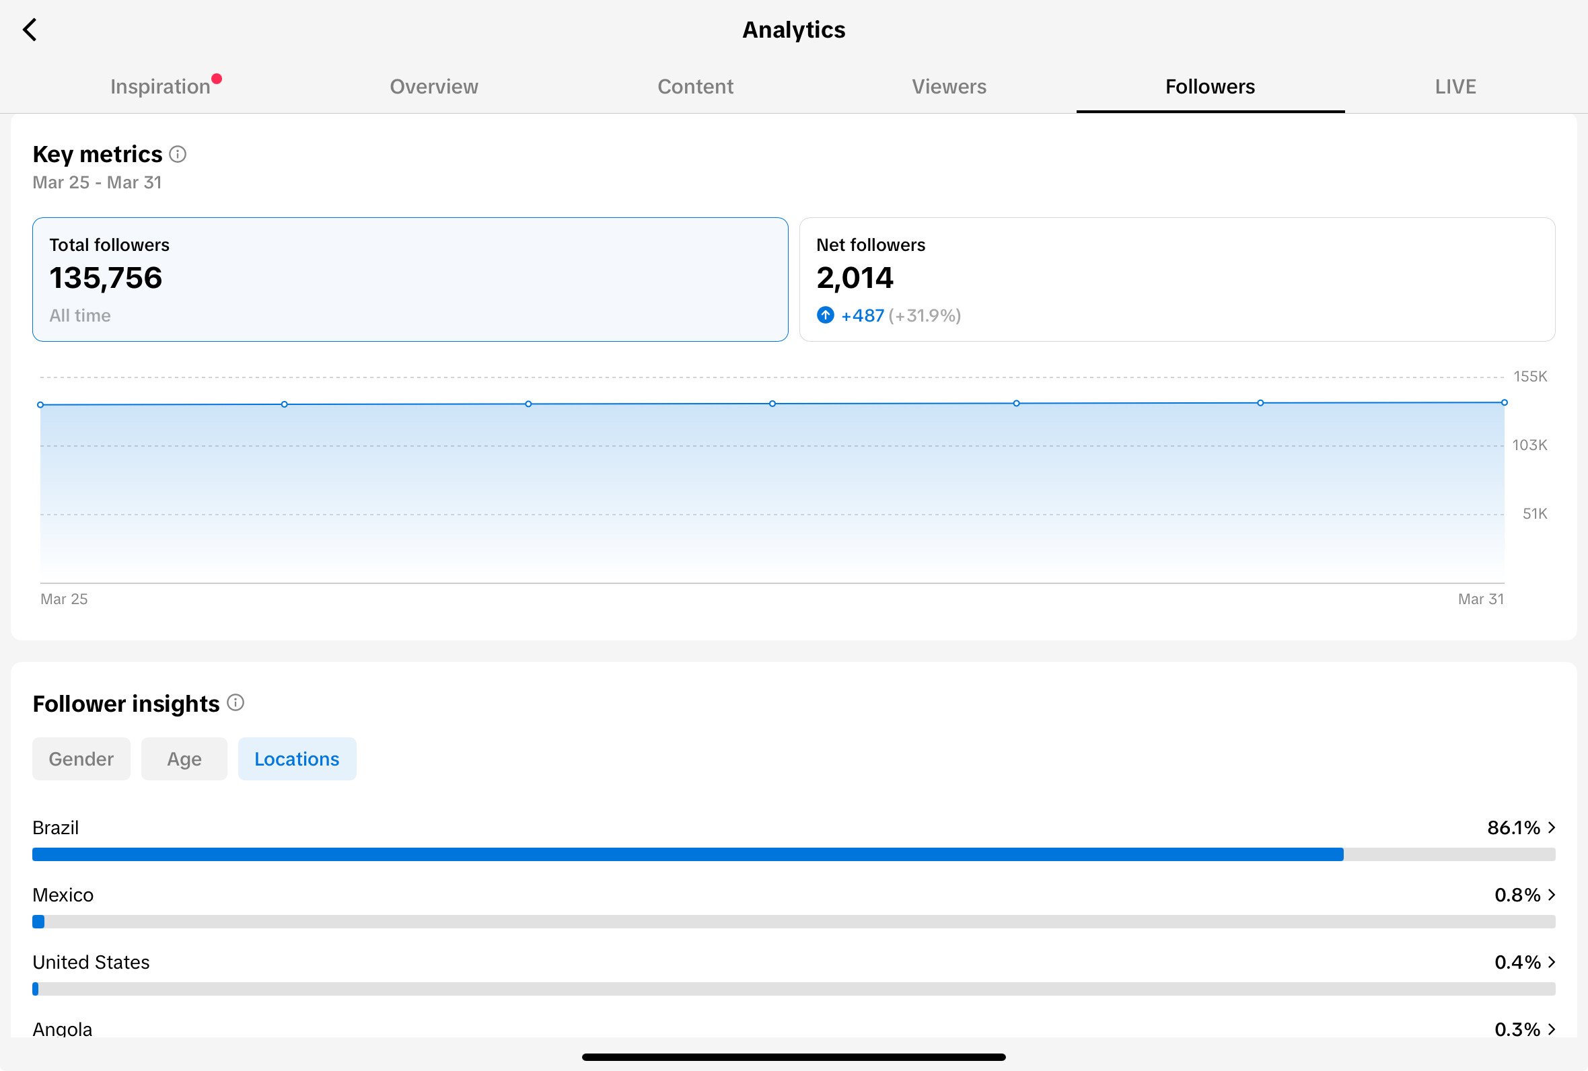The image size is (1588, 1071).
Task: Click the 51K axis label
Action: pos(1535,514)
